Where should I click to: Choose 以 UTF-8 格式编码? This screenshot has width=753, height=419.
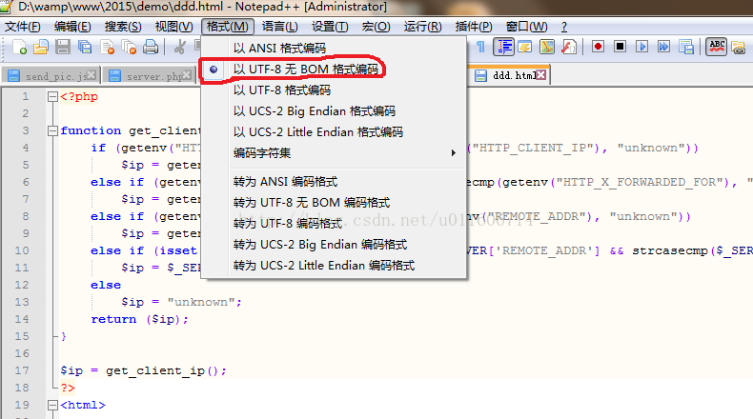(334, 90)
